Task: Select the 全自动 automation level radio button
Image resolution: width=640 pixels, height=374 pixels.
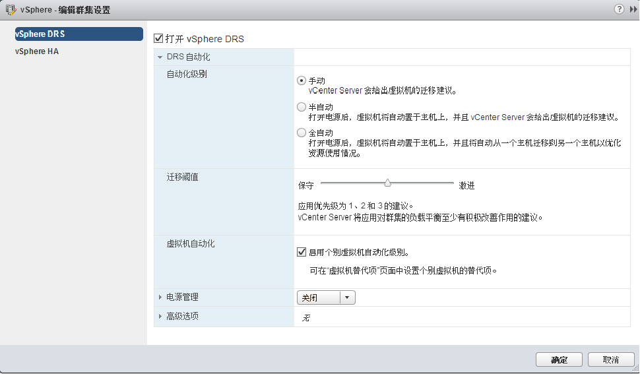Action: [x=302, y=133]
